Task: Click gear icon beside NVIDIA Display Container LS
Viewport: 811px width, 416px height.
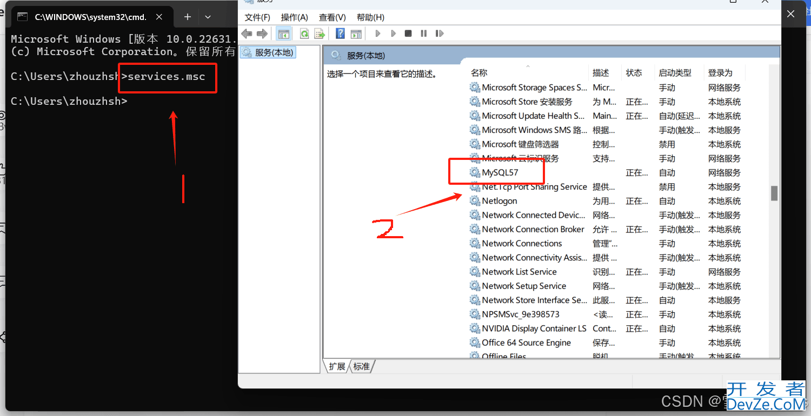Action: (475, 328)
